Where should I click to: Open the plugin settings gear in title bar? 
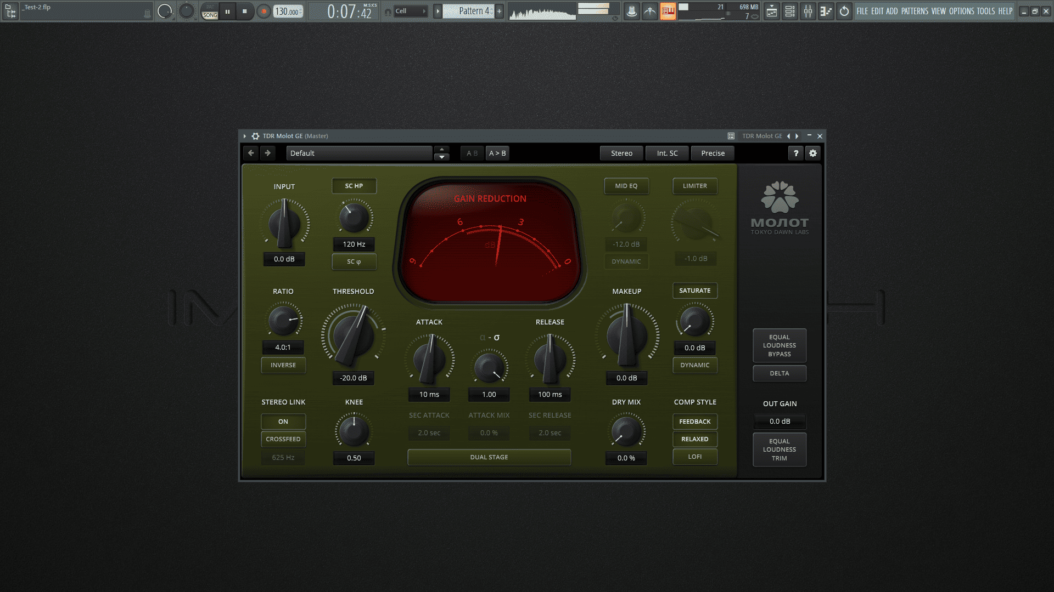point(255,136)
